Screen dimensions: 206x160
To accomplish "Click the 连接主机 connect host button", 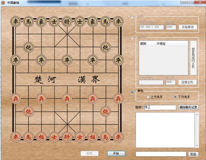I will 187,82.
